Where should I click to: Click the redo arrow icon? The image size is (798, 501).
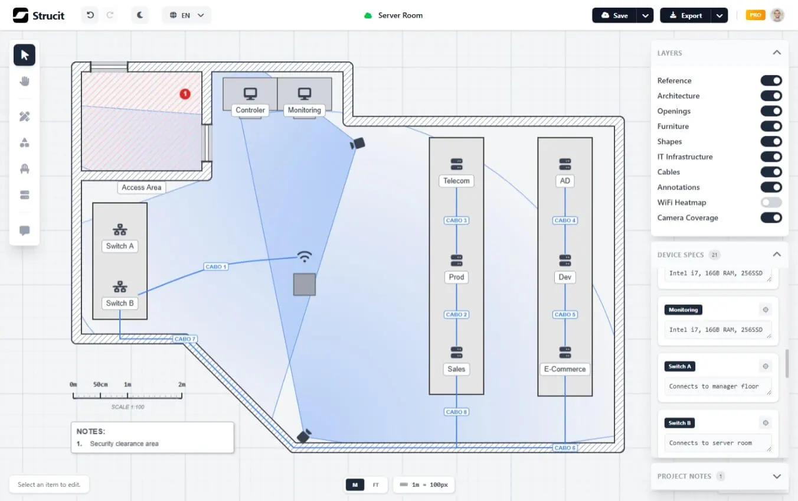[110, 15]
